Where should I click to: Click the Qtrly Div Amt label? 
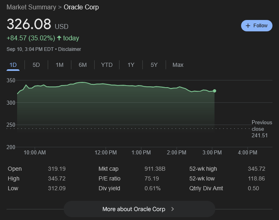206,188
